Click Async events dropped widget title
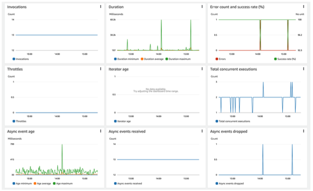Image resolution: width=313 pixels, height=191 pixels. [x=228, y=132]
